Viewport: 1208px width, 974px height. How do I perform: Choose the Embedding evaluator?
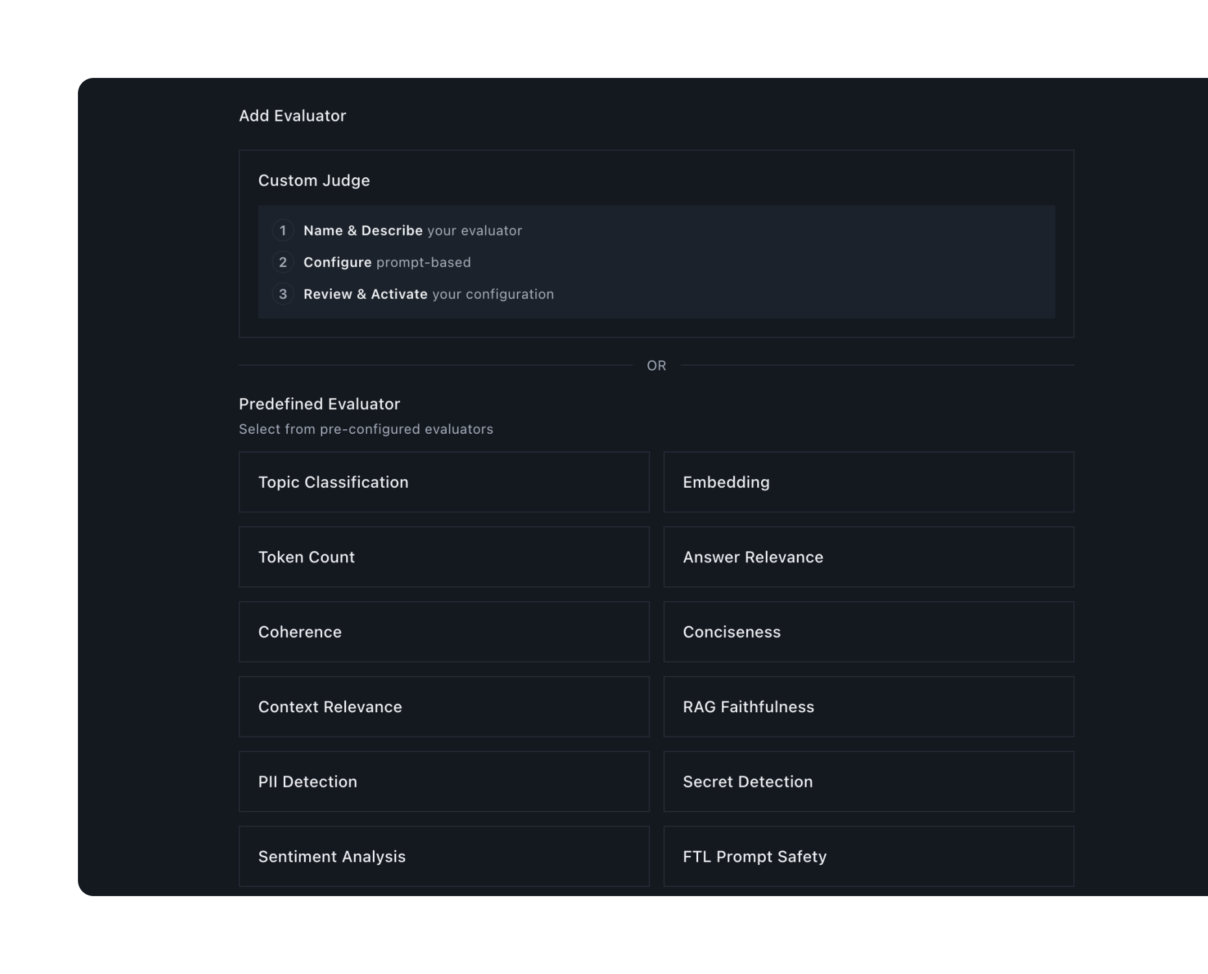click(868, 482)
